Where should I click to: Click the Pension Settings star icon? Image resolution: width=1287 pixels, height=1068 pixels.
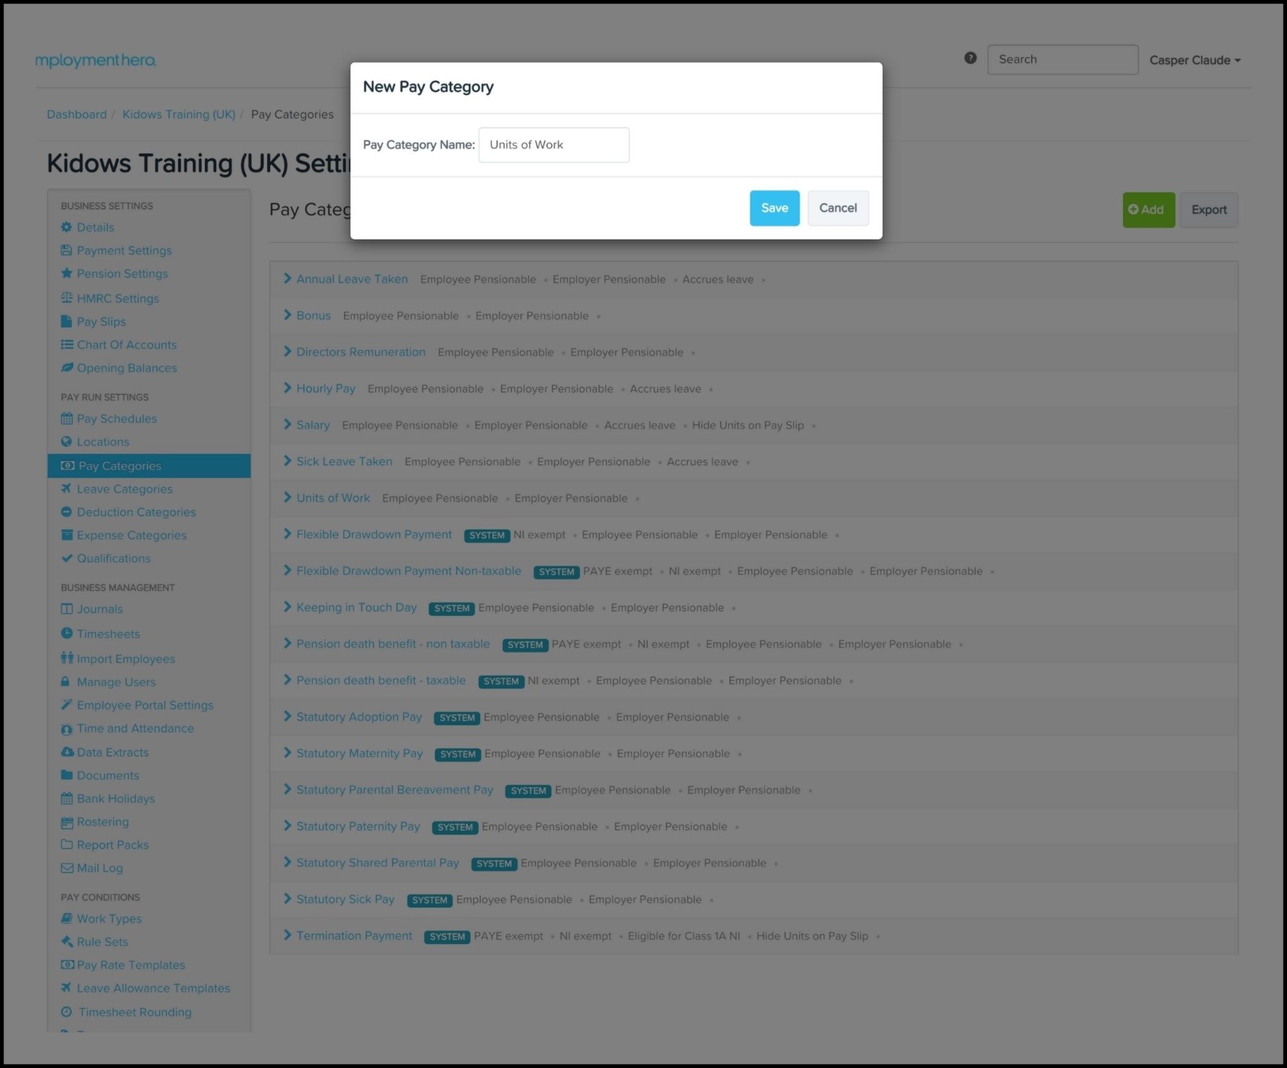[x=66, y=273]
